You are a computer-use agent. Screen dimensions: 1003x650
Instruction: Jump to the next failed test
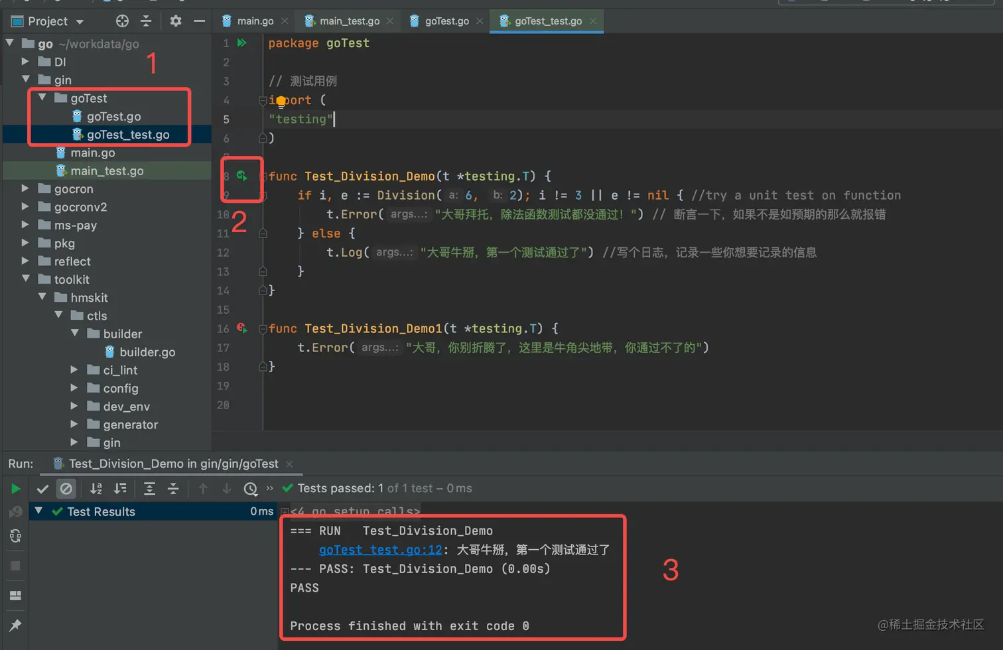227,489
